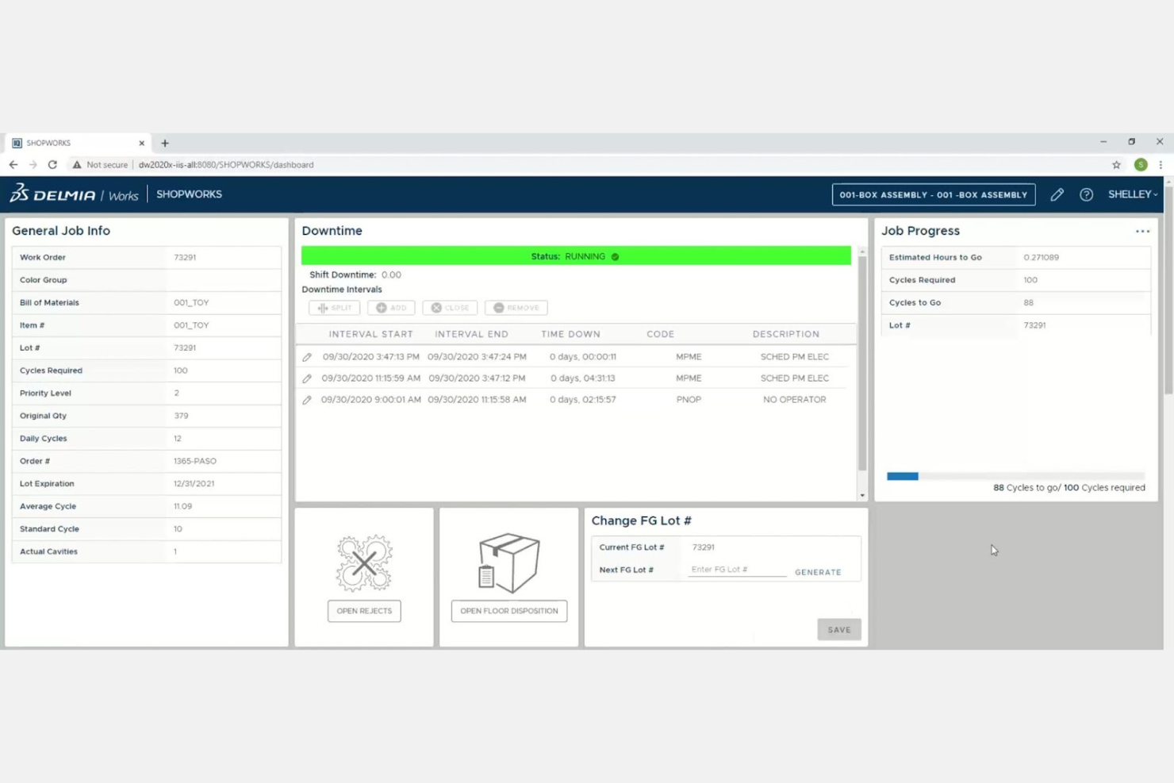Select the 001-Box Assembly work center button
This screenshot has width=1174, height=783.
click(933, 194)
